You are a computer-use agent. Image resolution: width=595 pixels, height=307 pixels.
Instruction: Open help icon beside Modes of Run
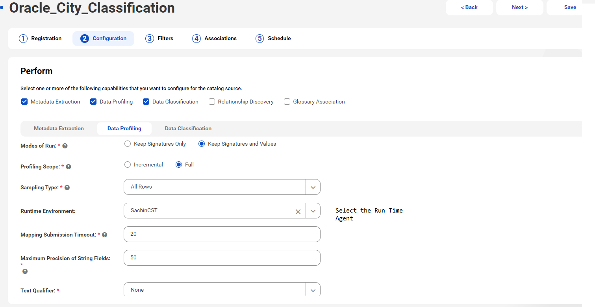point(65,146)
